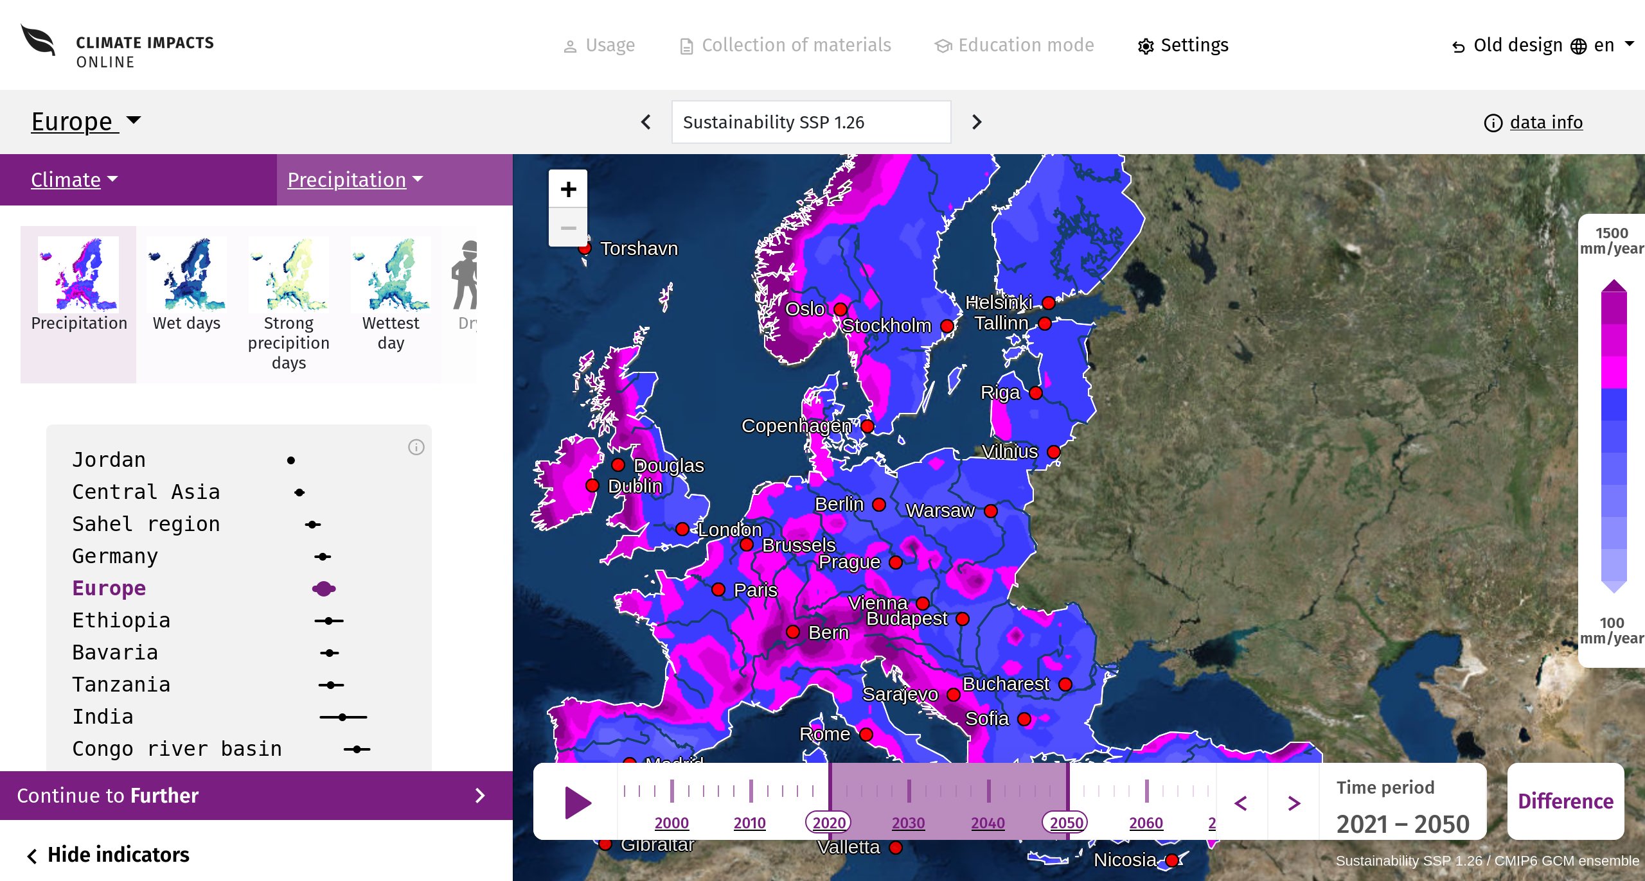Viewport: 1645px width, 881px height.
Task: Select Germany in the comparison list
Action: tap(115, 556)
